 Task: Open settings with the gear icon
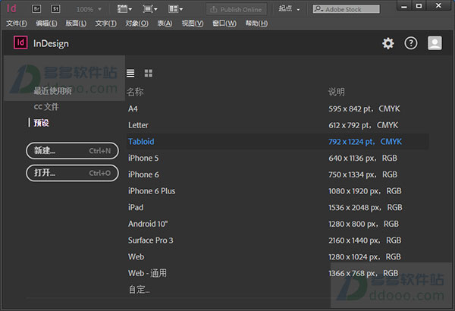tap(388, 43)
